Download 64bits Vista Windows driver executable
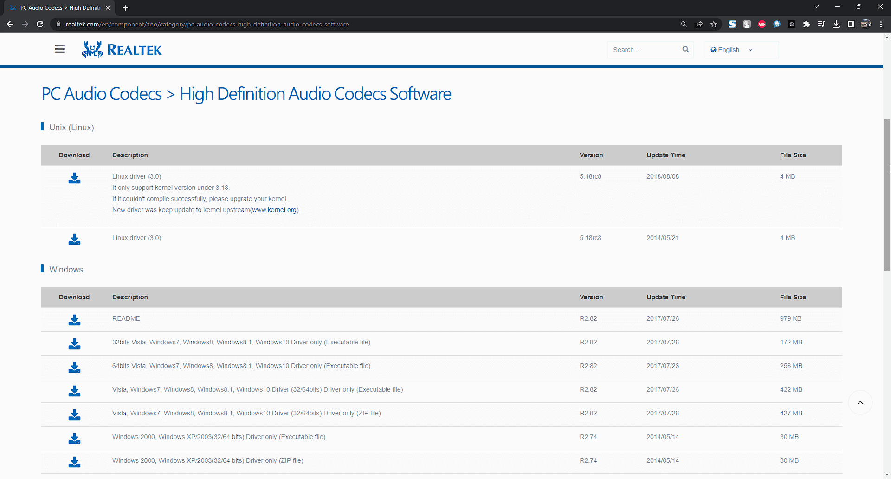891x479 pixels. 74,368
